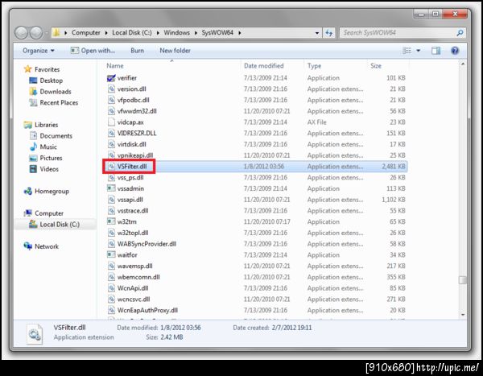Viewport: 483px width, 376px height.
Task: Click the version.dll file icon
Action: click(x=111, y=89)
